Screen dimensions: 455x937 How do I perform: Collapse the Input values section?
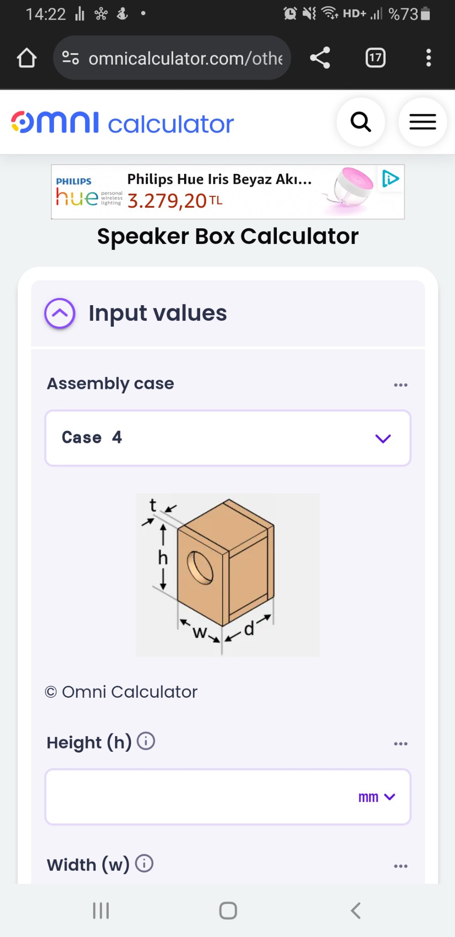click(60, 313)
